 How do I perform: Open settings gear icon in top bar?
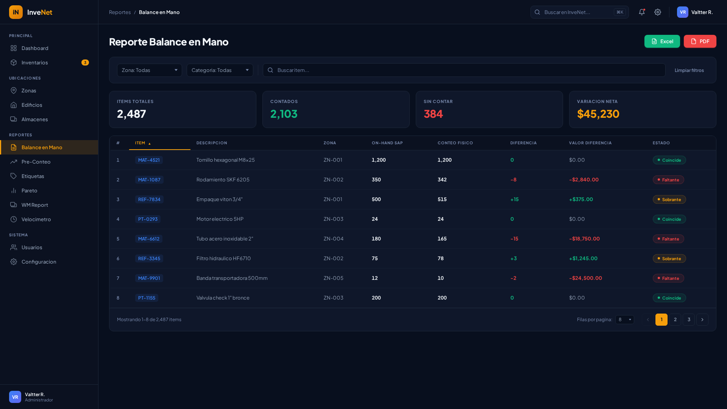click(x=658, y=12)
